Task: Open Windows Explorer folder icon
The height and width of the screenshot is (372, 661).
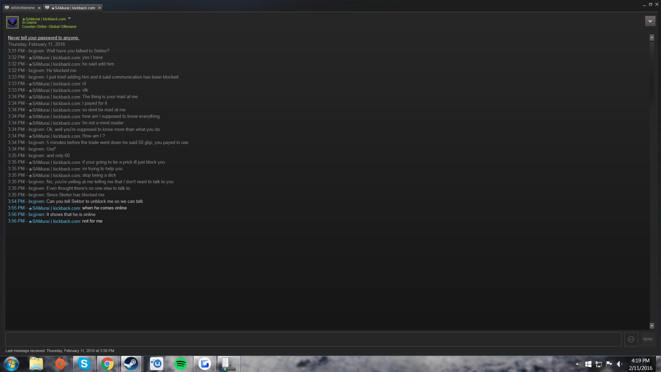Action: coord(36,364)
